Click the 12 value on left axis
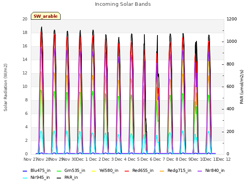This screenshot has height=185, width=247. (x=25, y=73)
